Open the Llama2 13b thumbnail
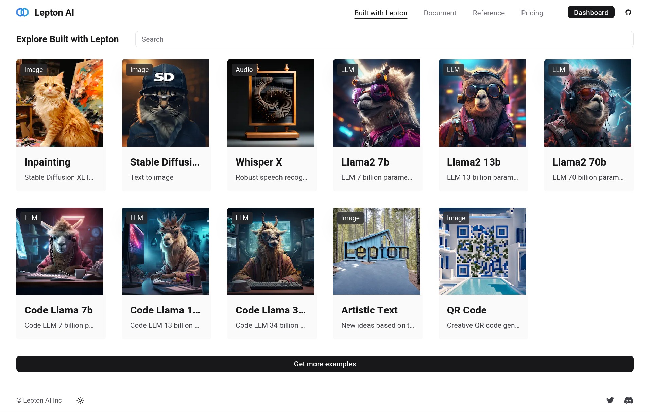Image resolution: width=650 pixels, height=413 pixels. tap(482, 103)
